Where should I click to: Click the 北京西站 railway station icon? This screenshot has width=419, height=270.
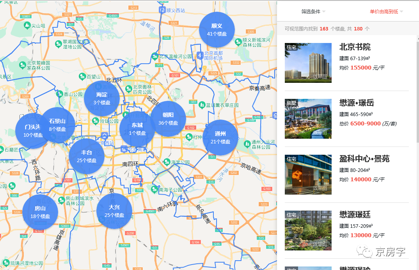tap(105, 136)
